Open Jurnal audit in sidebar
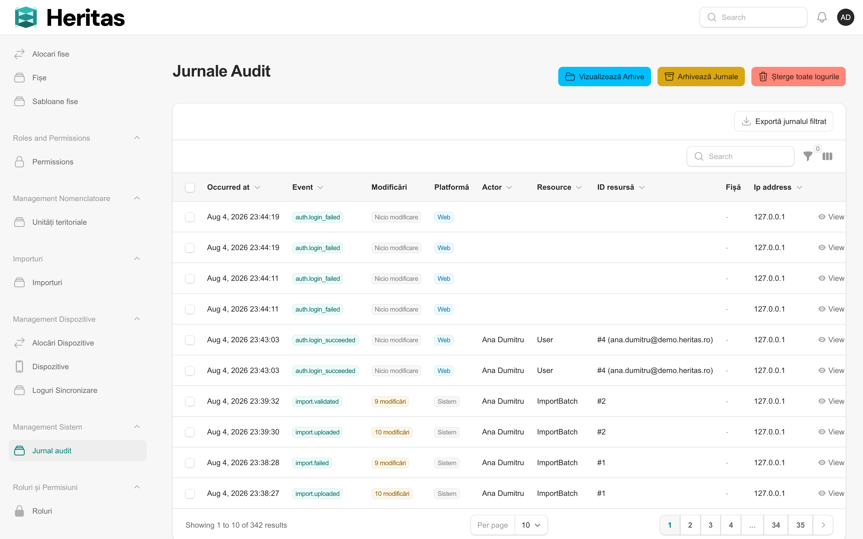The image size is (863, 539). coord(77,451)
